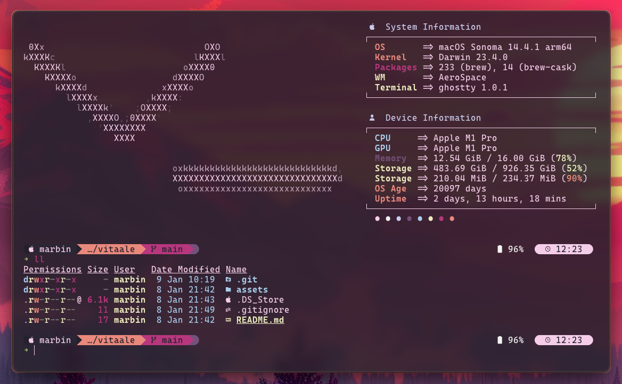Click the OS Age label
This screenshot has height=384, width=622.
390,189
